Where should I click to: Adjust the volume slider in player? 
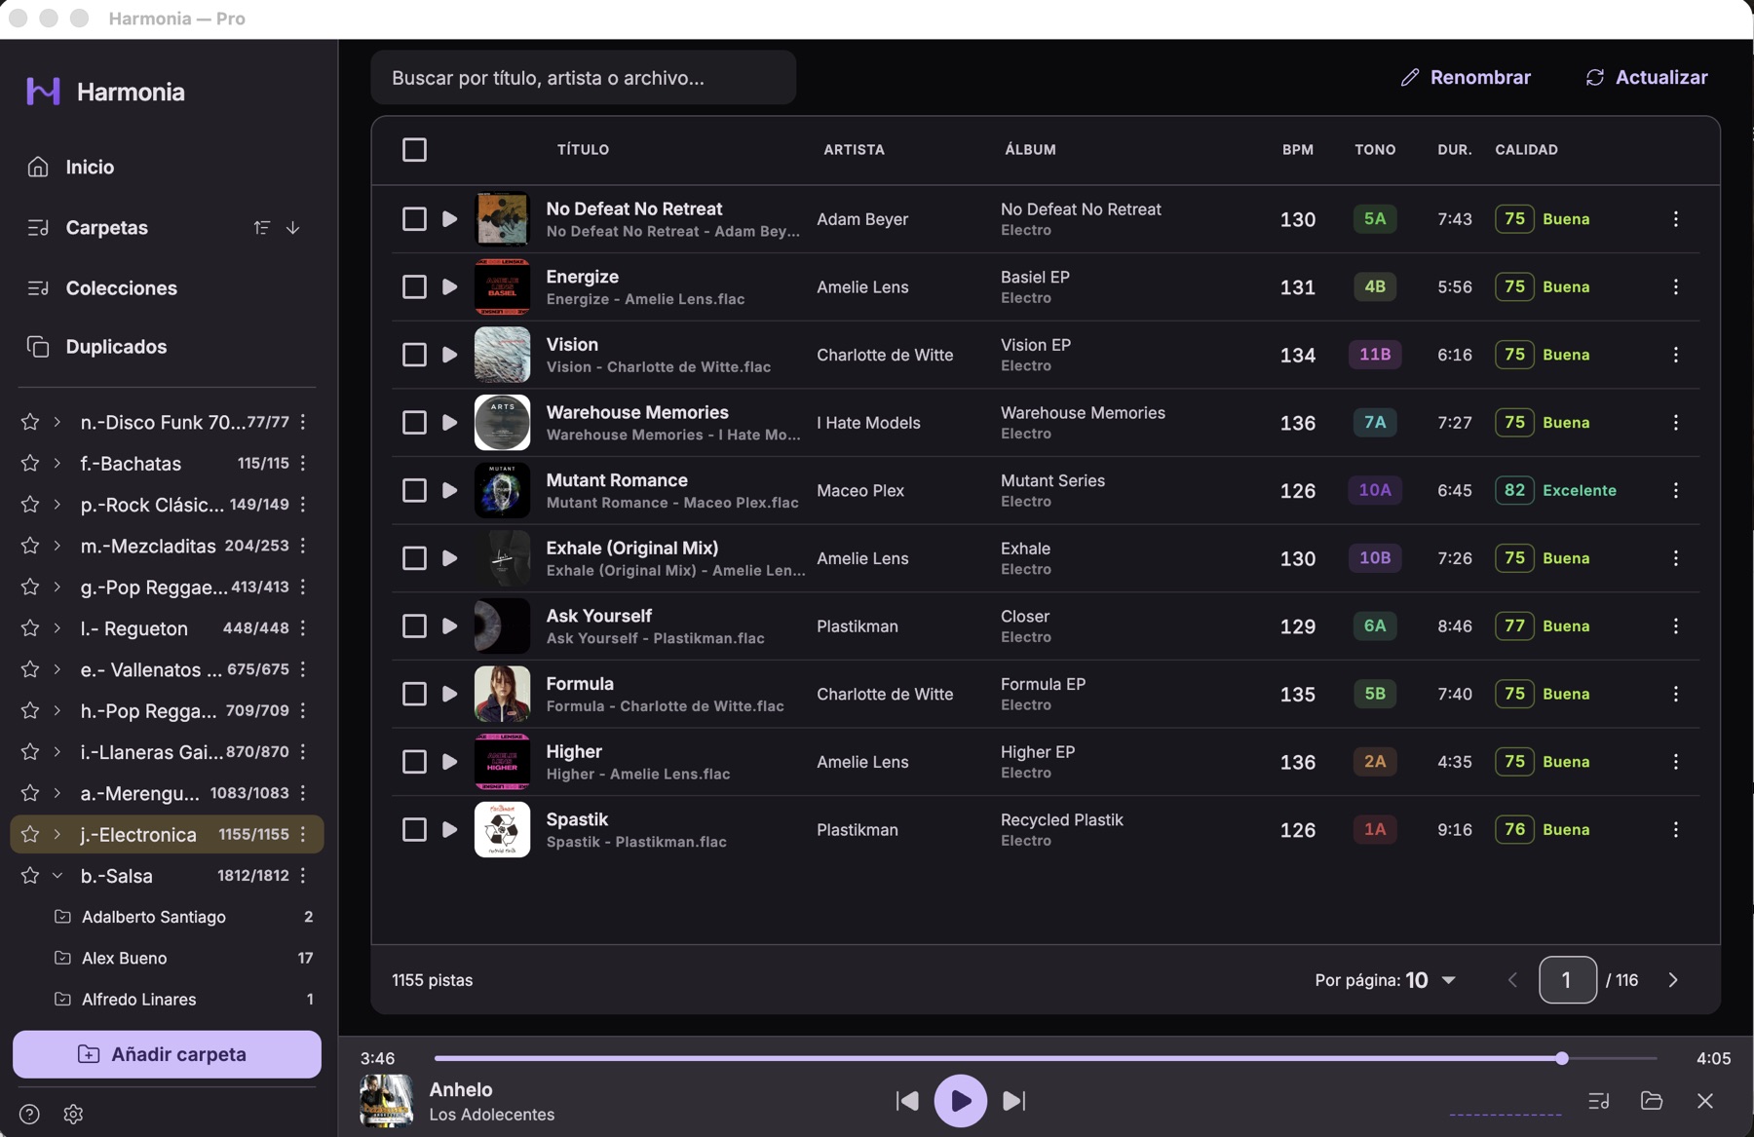pos(1506,1113)
